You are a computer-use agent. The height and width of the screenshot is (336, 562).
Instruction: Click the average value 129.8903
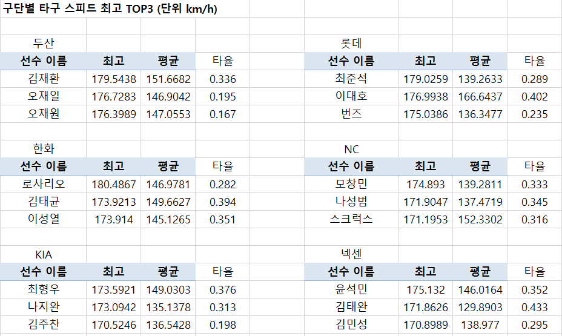coord(480,307)
